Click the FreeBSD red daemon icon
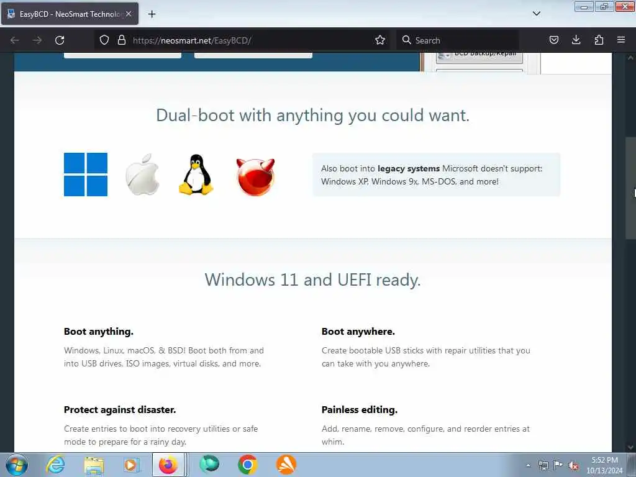The image size is (636, 477). [255, 177]
